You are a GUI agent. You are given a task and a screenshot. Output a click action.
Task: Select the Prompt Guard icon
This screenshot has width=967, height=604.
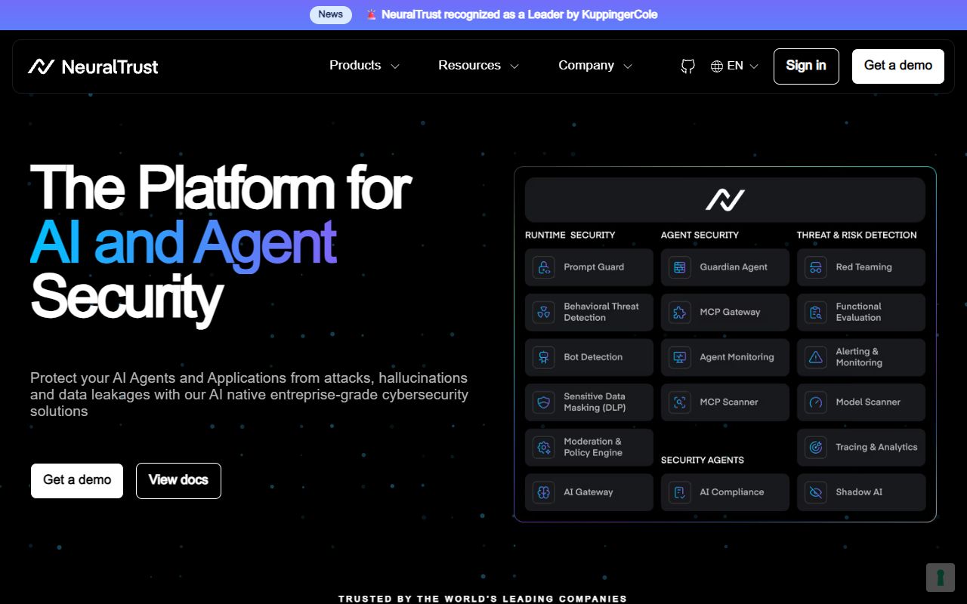(x=543, y=267)
